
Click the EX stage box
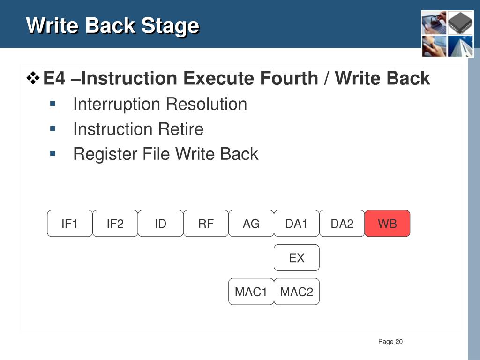pyautogui.click(x=296, y=258)
